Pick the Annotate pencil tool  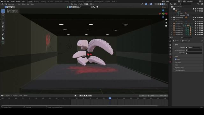tap(3, 34)
